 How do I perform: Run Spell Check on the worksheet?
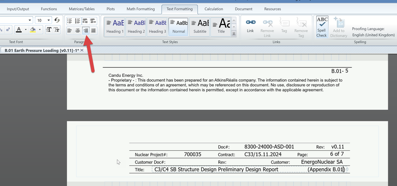point(322,27)
